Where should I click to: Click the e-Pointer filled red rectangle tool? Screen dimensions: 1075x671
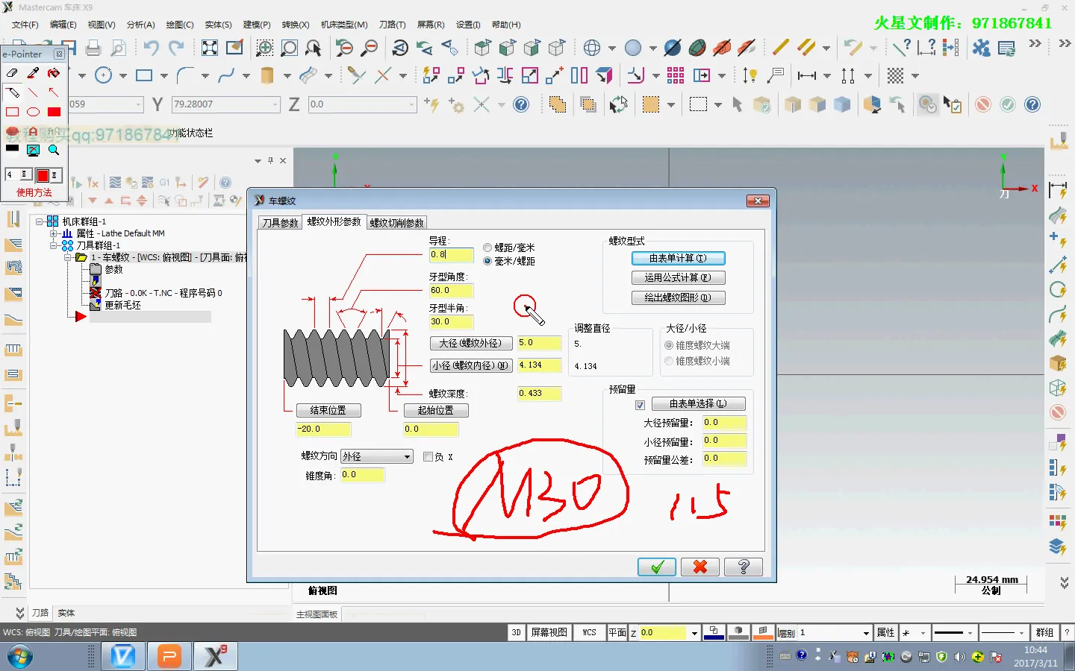54,112
